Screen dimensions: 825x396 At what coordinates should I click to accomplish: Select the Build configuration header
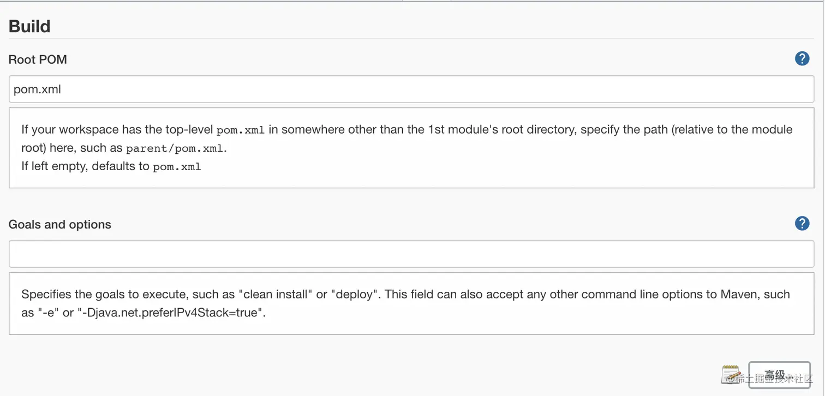pos(29,26)
